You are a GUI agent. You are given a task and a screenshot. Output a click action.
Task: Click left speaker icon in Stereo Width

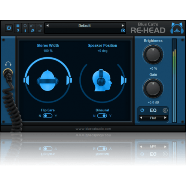pyautogui.click(x=26, y=80)
